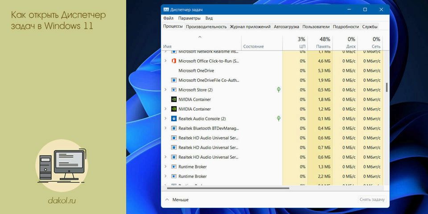Click the 5,3 МБ memory cell
The image size is (428, 214).
pyautogui.click(x=320, y=71)
